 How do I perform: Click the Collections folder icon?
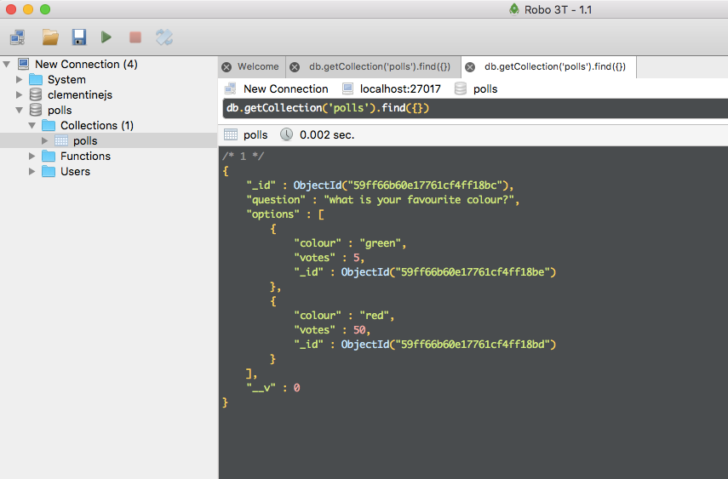[49, 125]
